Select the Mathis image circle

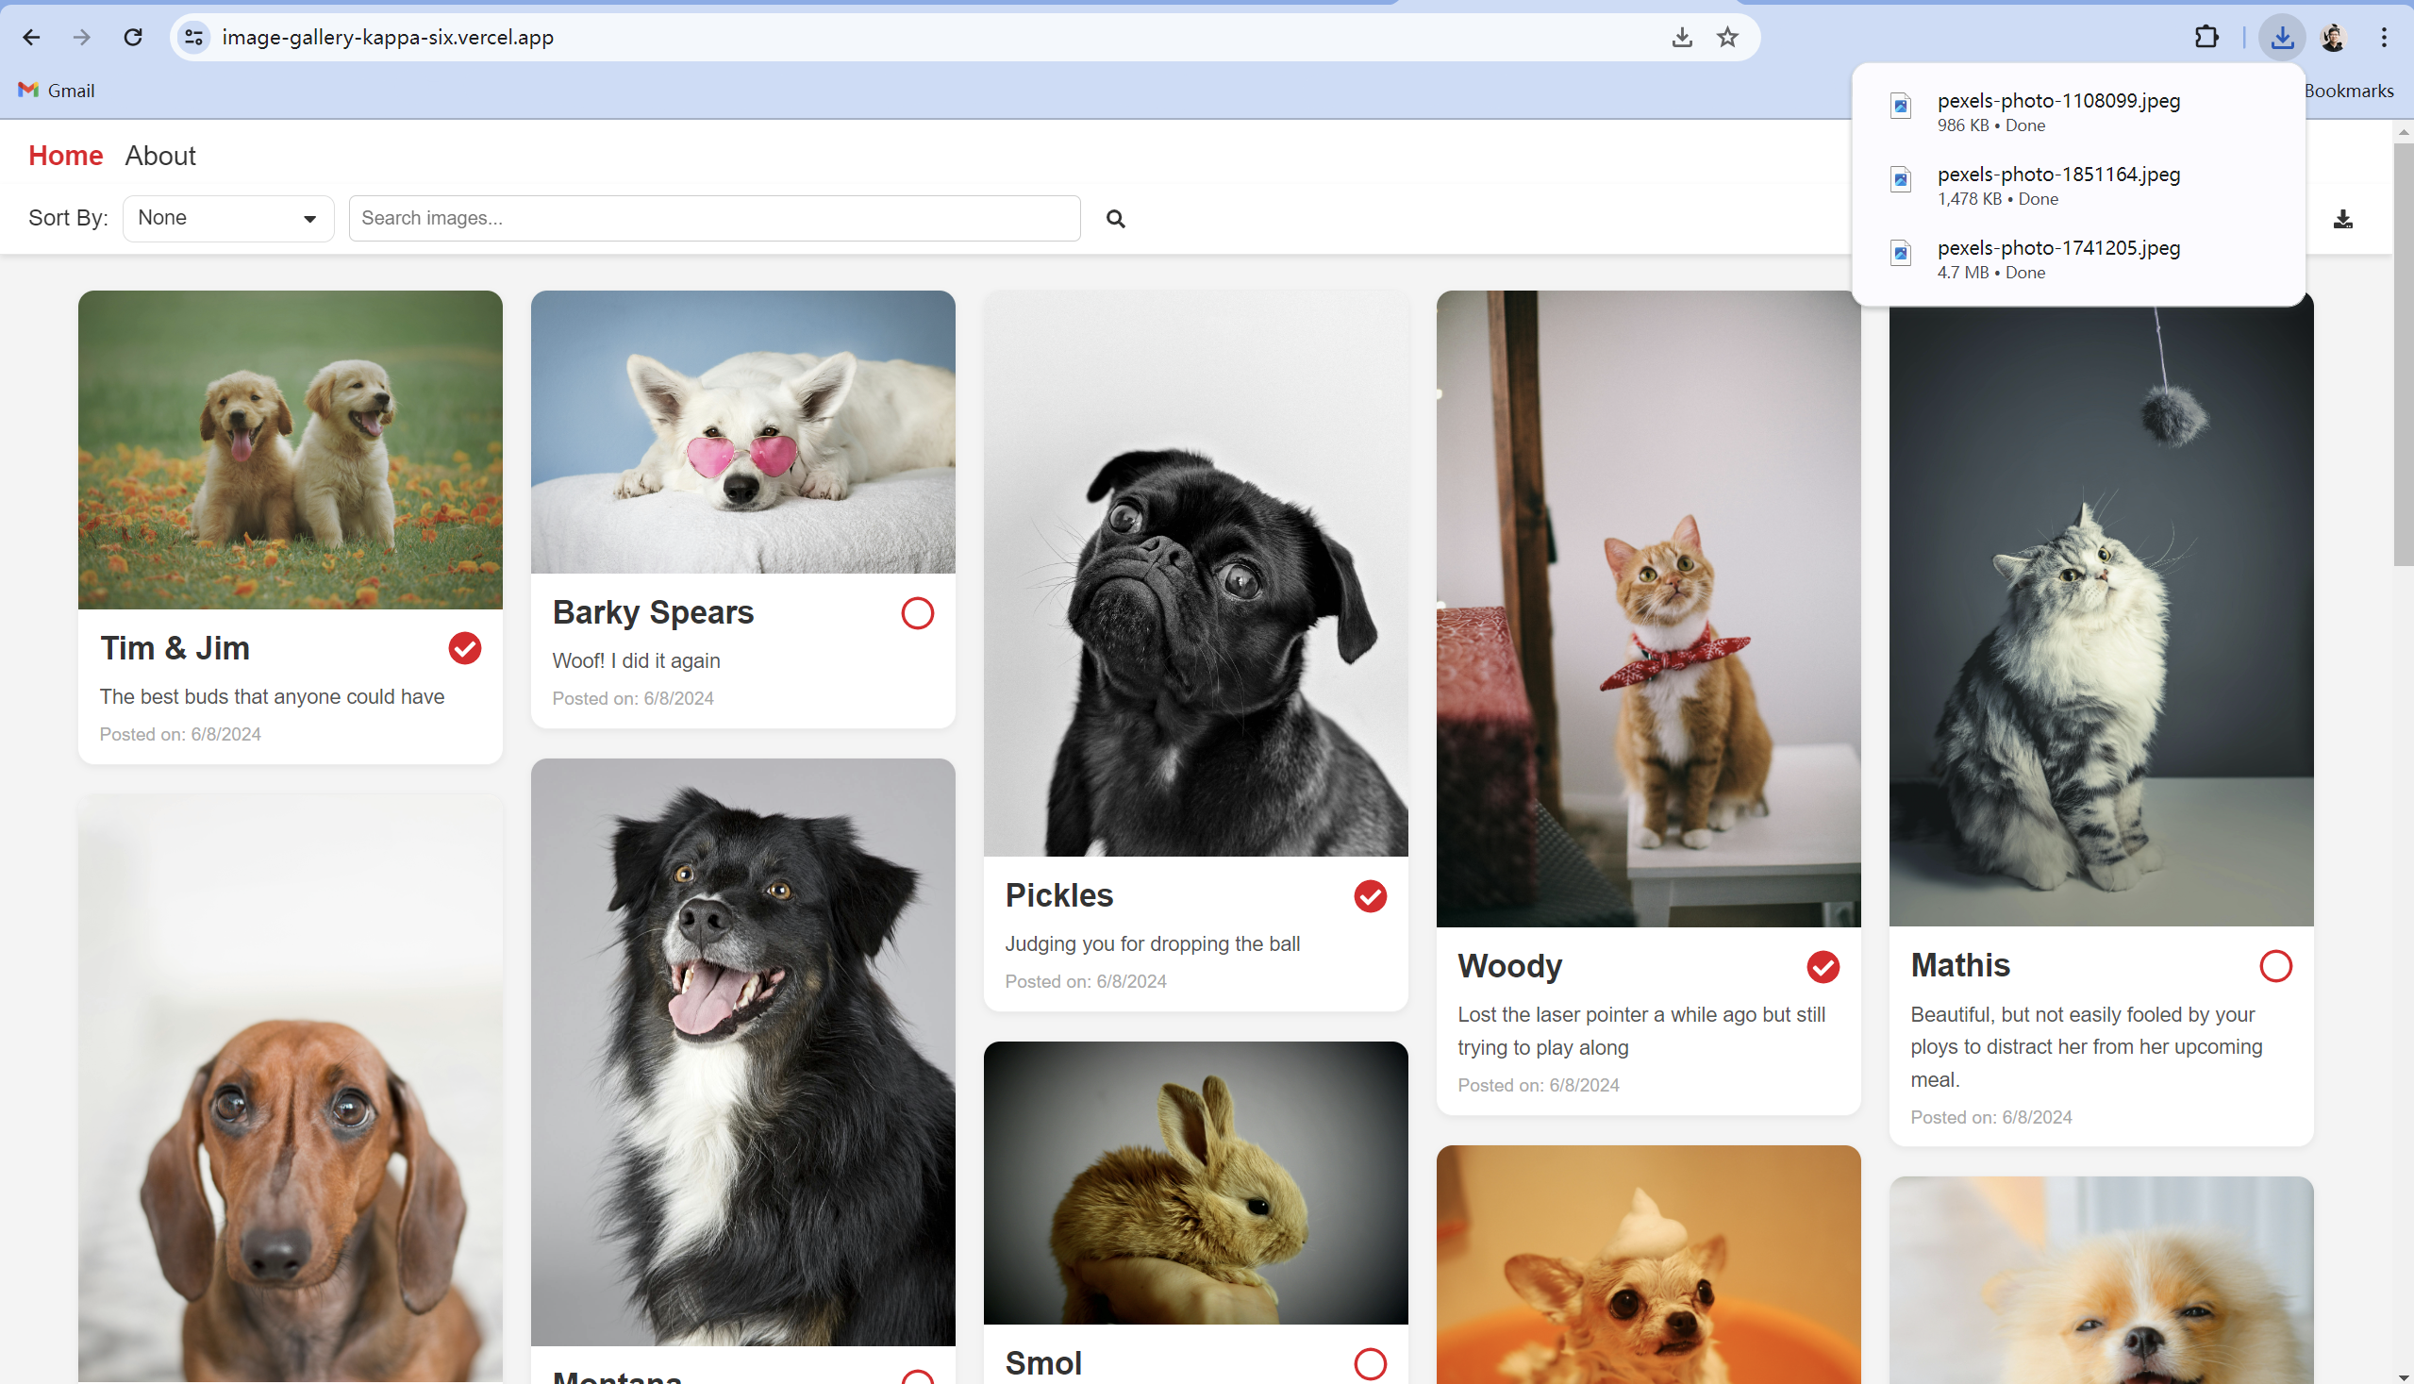pos(2275,966)
